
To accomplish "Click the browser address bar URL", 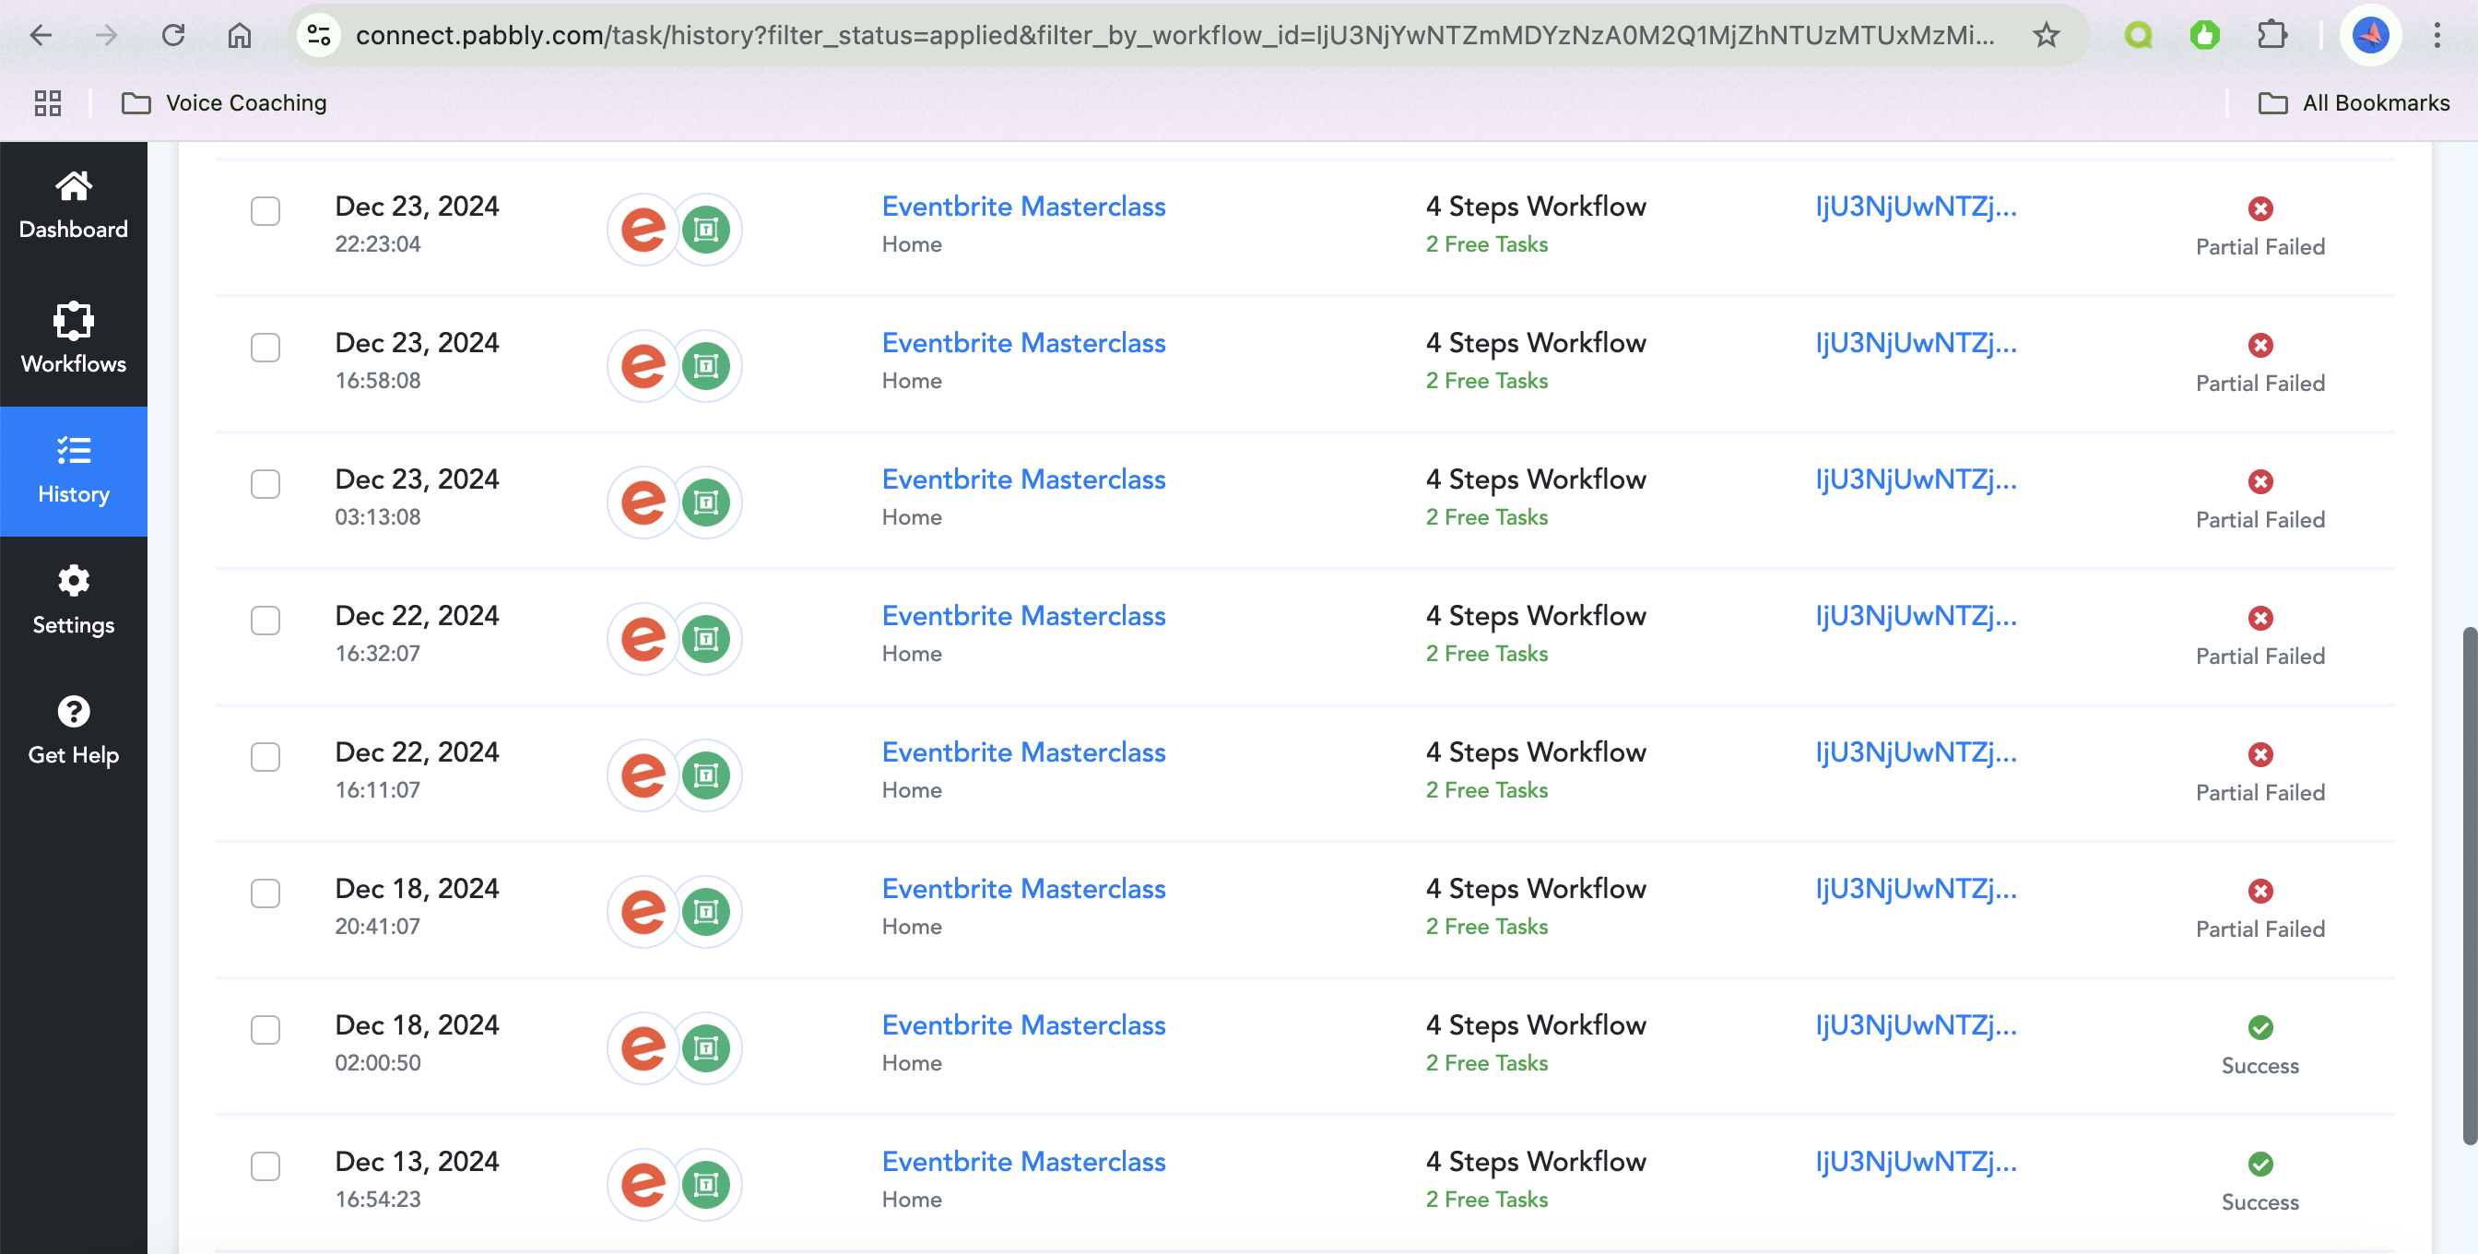I will [x=1174, y=36].
